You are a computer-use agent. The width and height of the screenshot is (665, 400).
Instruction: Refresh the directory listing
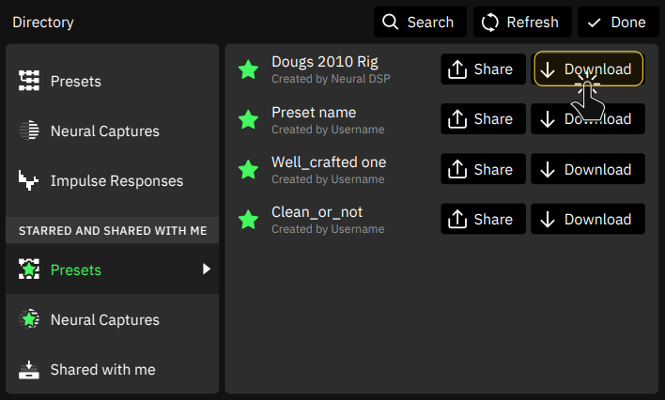tap(522, 22)
